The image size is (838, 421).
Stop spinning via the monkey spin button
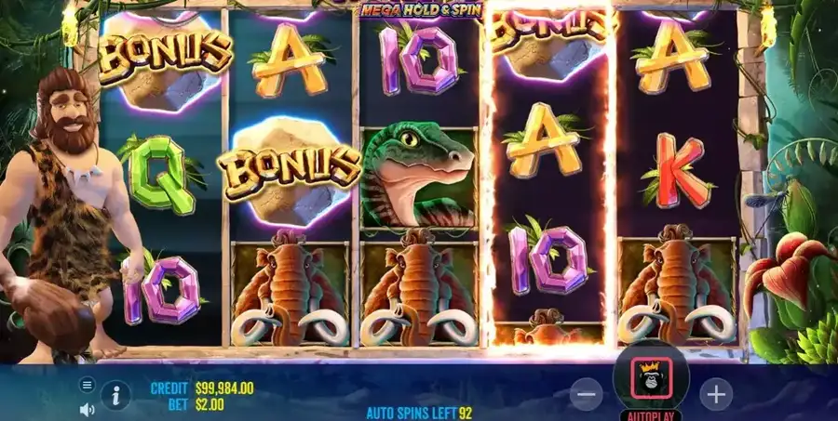(x=651, y=379)
